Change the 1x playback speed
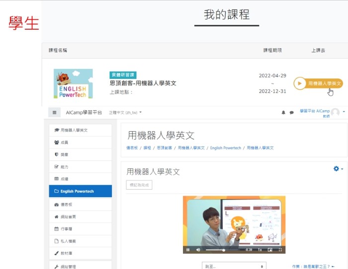 pyautogui.click(x=260, y=250)
